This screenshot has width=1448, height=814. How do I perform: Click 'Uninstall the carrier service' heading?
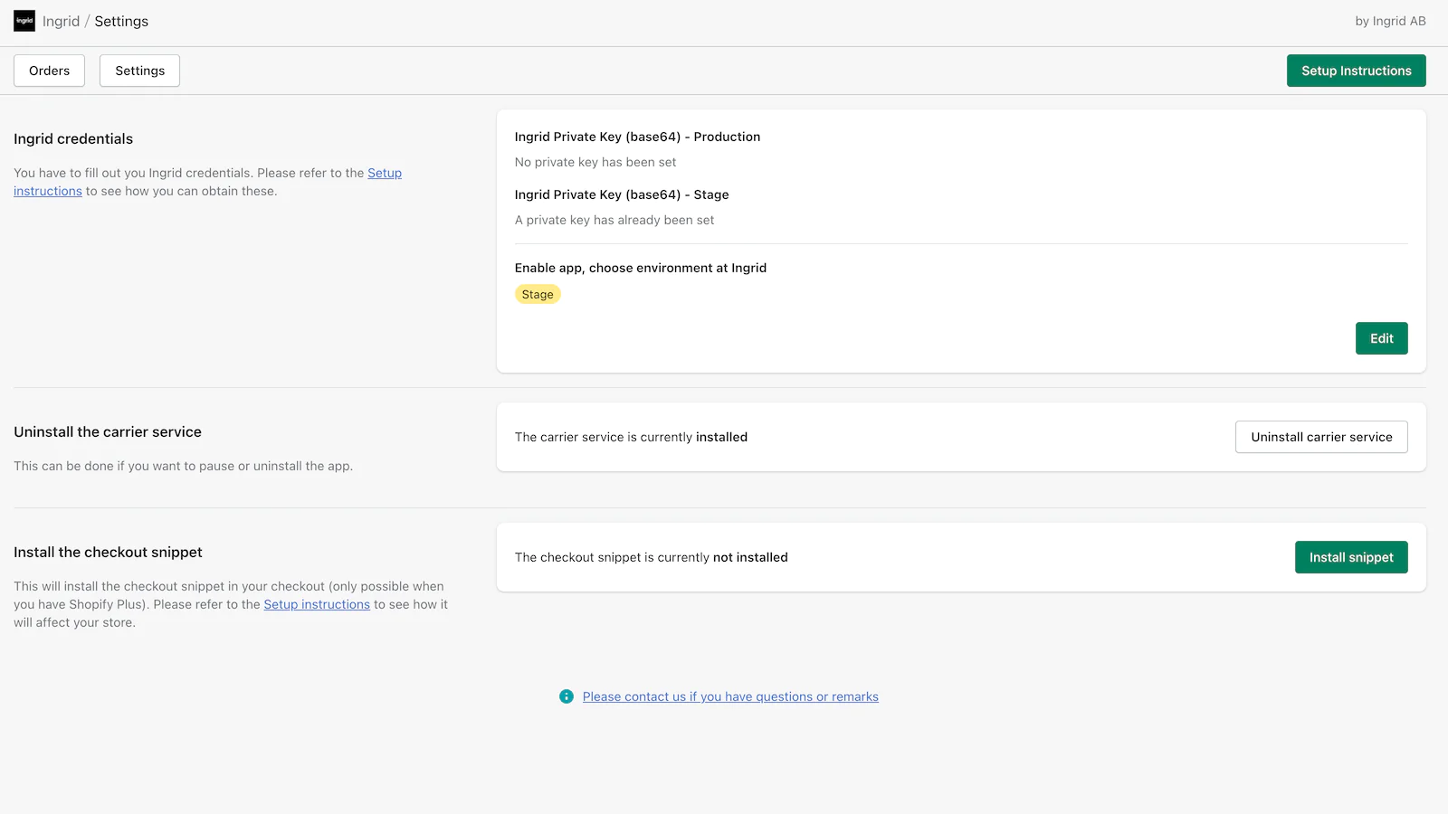click(108, 431)
